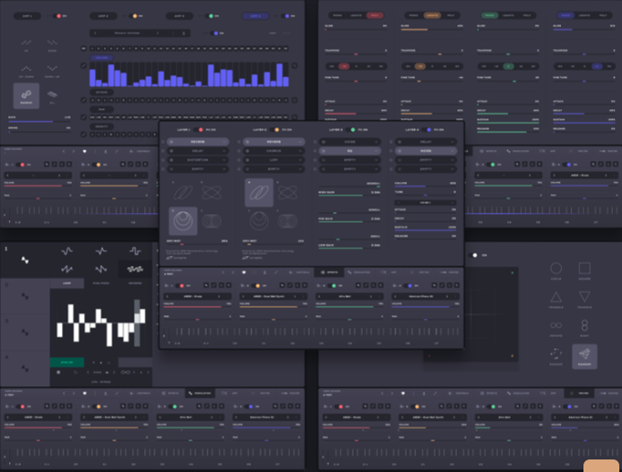Choose the Up + Down arpeggio pattern icon
622x472 pixels.
click(26, 68)
